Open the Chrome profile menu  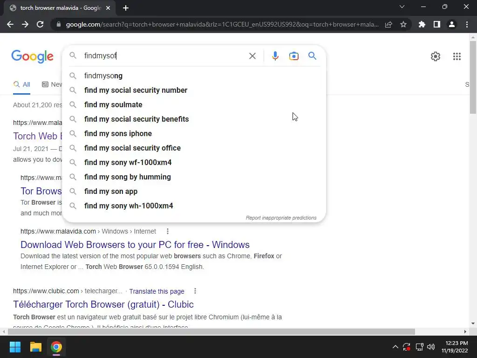click(x=452, y=24)
